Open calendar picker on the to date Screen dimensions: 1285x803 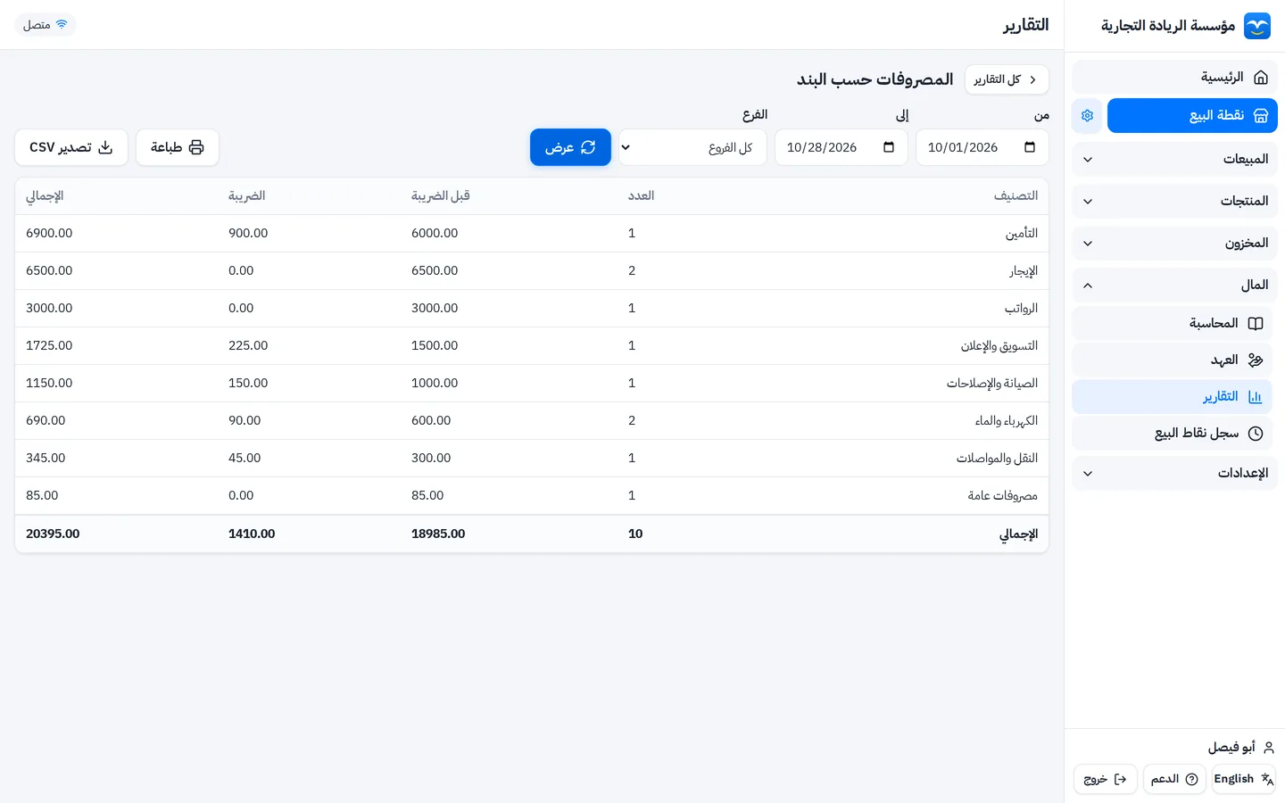point(889,147)
